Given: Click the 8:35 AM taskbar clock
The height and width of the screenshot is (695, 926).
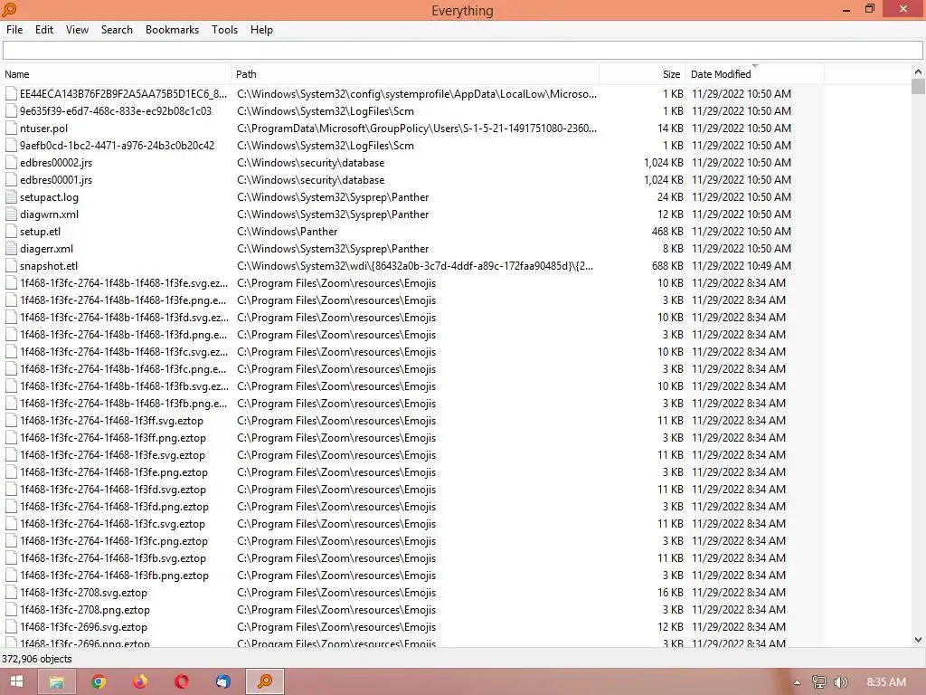Looking at the screenshot, I should (x=886, y=682).
